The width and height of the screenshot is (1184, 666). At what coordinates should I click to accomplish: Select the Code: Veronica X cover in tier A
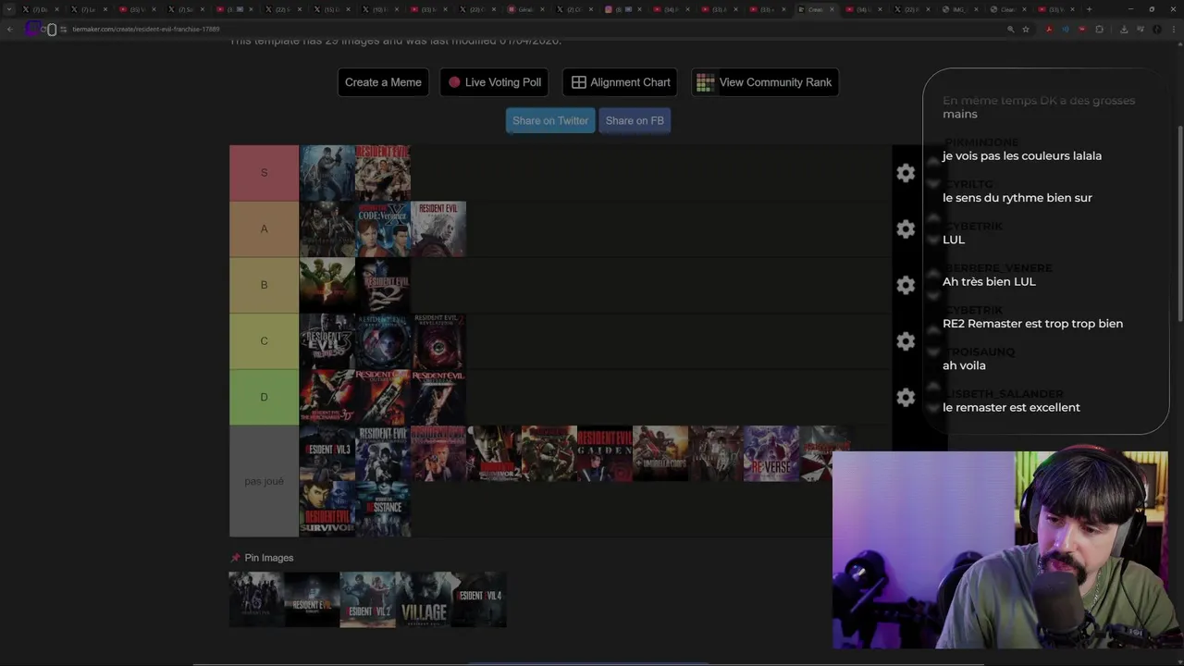click(383, 228)
